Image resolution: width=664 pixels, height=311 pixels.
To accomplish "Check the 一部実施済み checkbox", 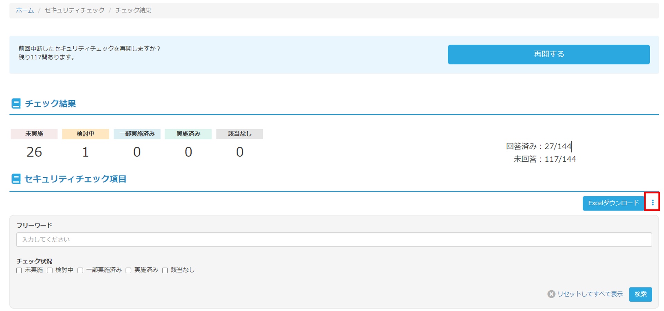I will tap(80, 271).
